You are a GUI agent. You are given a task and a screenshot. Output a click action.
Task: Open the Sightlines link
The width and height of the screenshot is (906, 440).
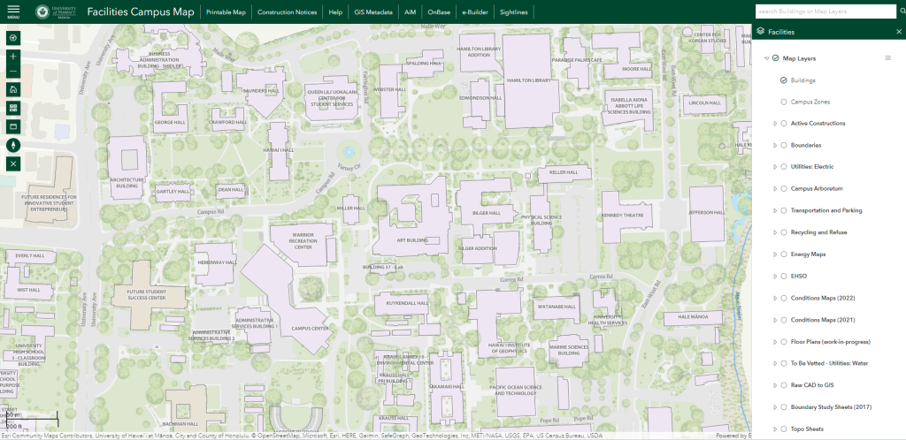click(x=514, y=12)
